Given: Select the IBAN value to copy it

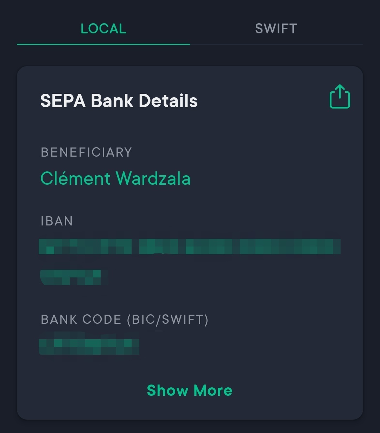Looking at the screenshot, I should [190, 246].
